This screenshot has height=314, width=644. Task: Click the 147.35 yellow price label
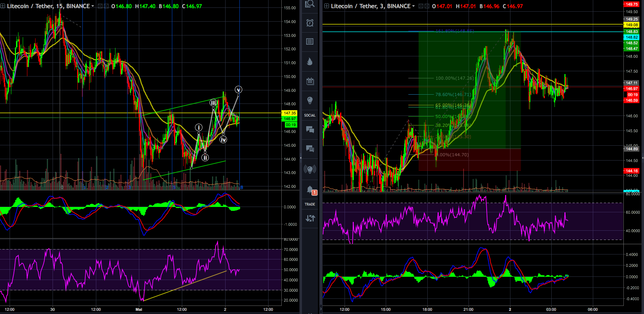(x=290, y=113)
